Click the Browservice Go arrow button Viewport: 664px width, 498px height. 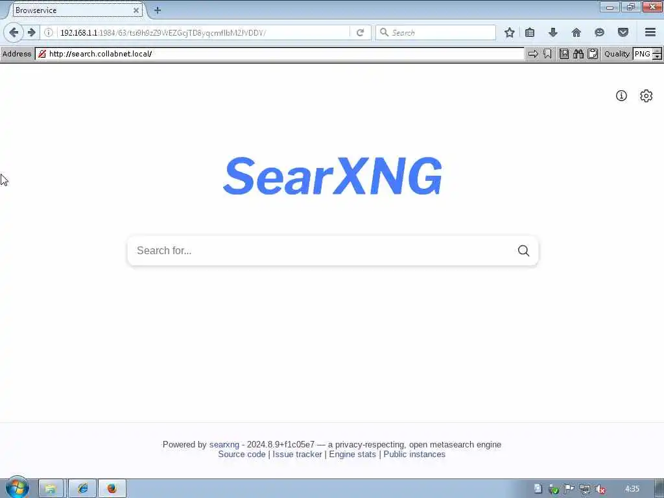click(533, 54)
